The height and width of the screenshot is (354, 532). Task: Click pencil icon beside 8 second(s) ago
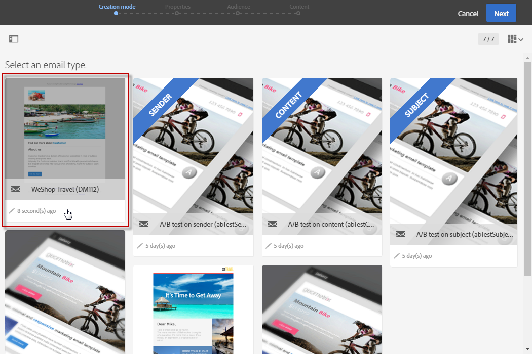(x=12, y=211)
